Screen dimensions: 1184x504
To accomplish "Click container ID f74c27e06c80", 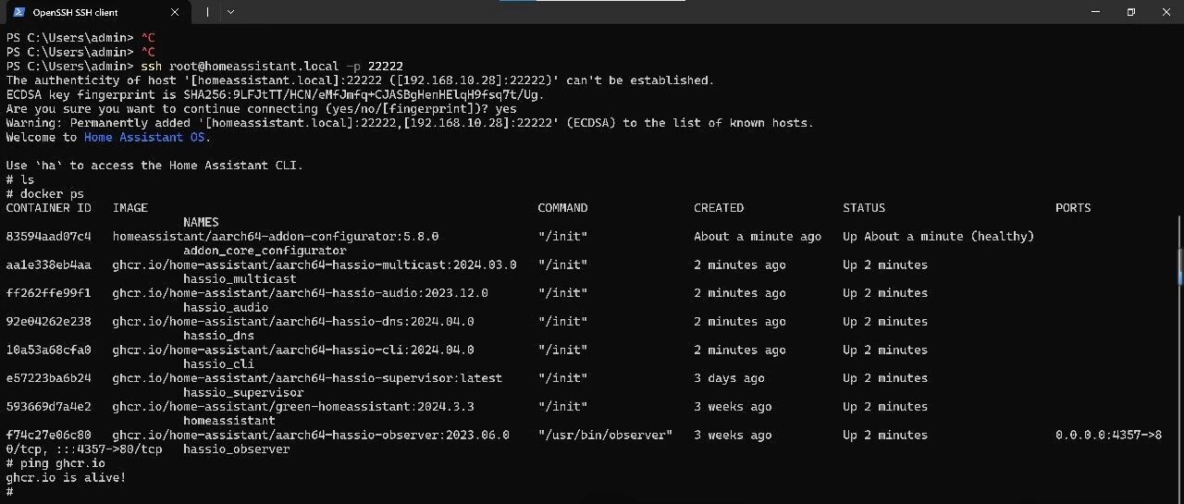I will coord(48,436).
